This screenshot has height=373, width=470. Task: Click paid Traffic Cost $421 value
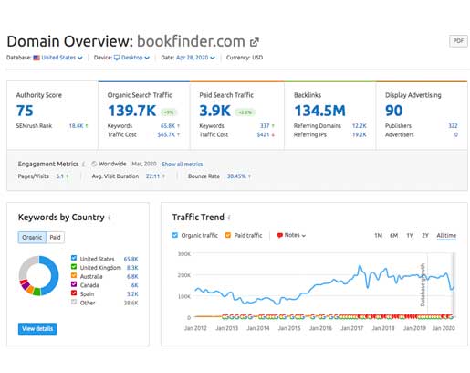(x=263, y=134)
